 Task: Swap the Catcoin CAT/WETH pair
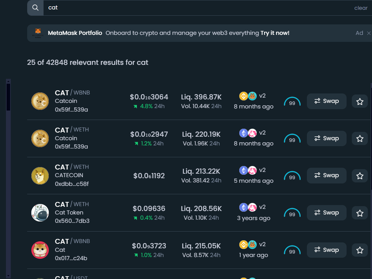[x=326, y=138]
